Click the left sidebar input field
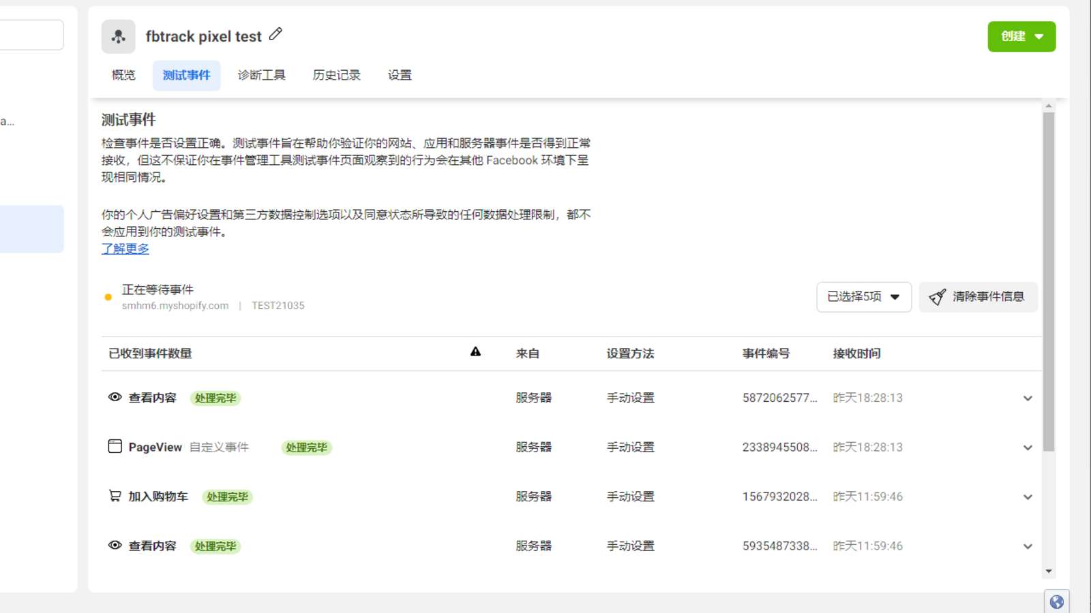The image size is (1091, 613). [31, 35]
